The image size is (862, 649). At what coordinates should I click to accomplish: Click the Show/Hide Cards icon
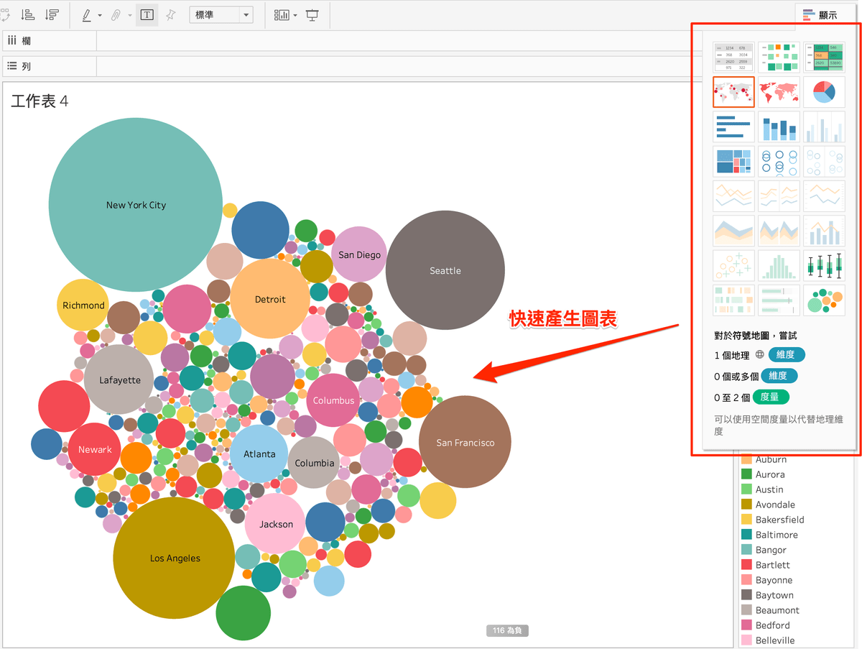coord(282,14)
